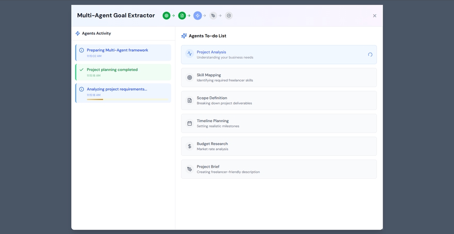Click the Skill Mapping target icon

pyautogui.click(x=190, y=78)
